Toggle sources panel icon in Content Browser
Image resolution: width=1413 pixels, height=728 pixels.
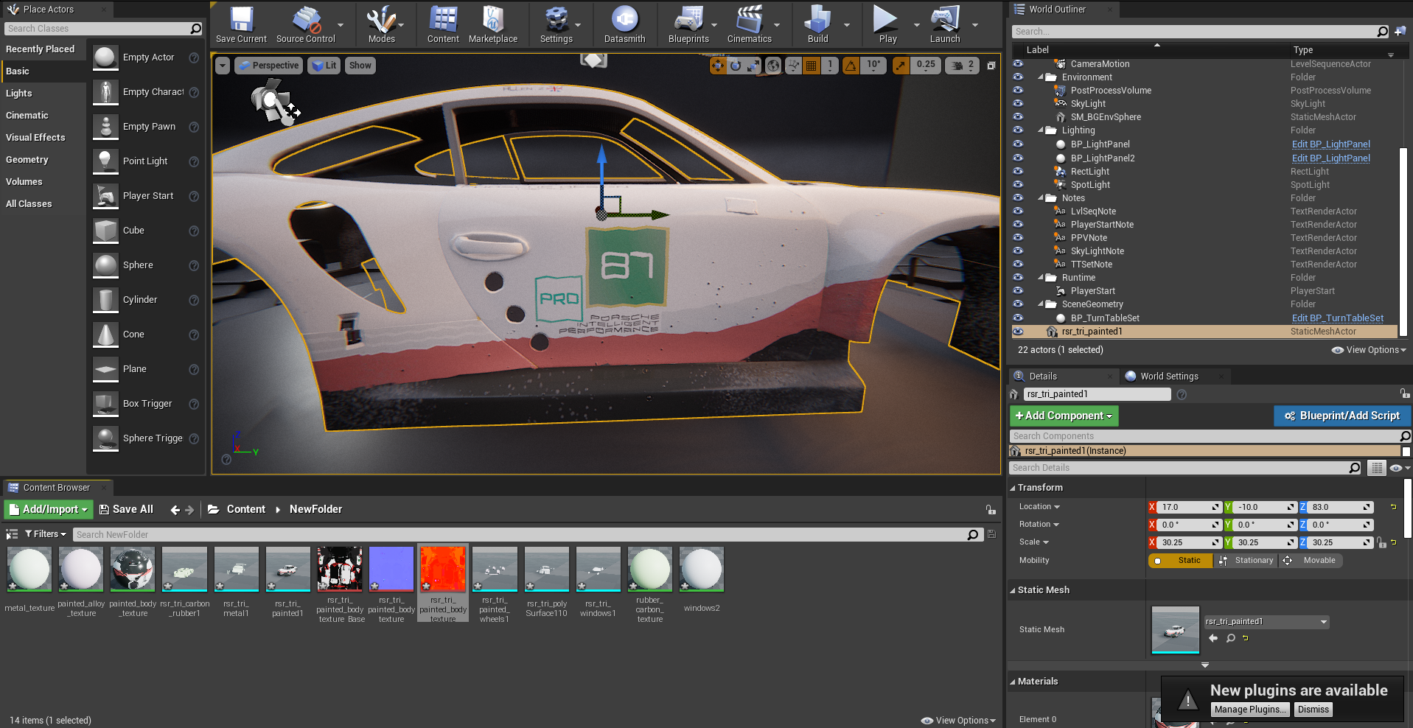coord(12,534)
